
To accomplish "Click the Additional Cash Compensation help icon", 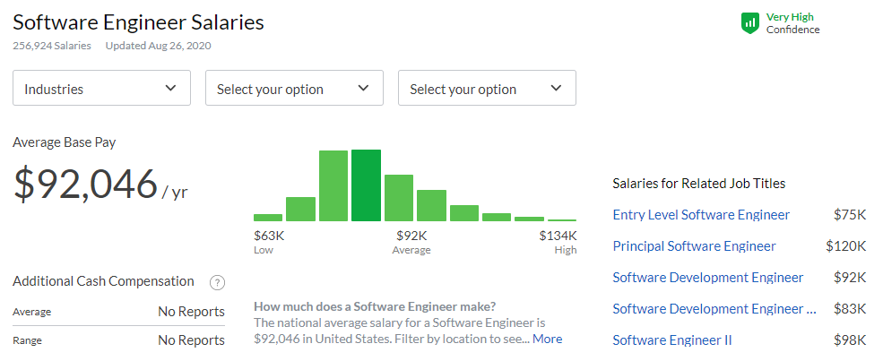I will [217, 282].
